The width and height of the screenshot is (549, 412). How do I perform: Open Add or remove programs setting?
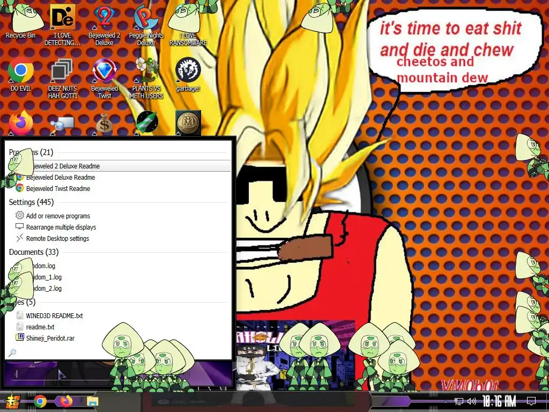tap(120, 216)
